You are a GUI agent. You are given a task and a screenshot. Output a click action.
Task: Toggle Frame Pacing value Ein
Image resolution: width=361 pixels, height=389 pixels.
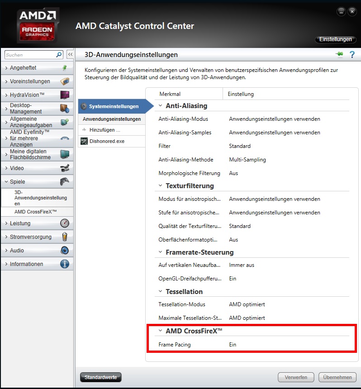click(x=233, y=345)
